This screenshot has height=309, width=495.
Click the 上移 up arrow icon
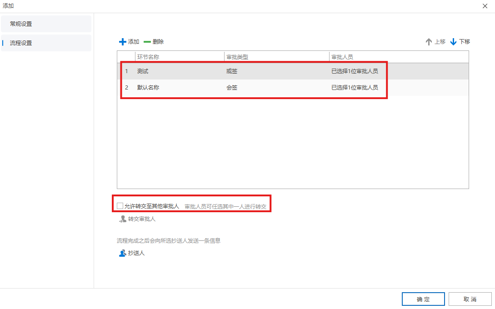429,41
